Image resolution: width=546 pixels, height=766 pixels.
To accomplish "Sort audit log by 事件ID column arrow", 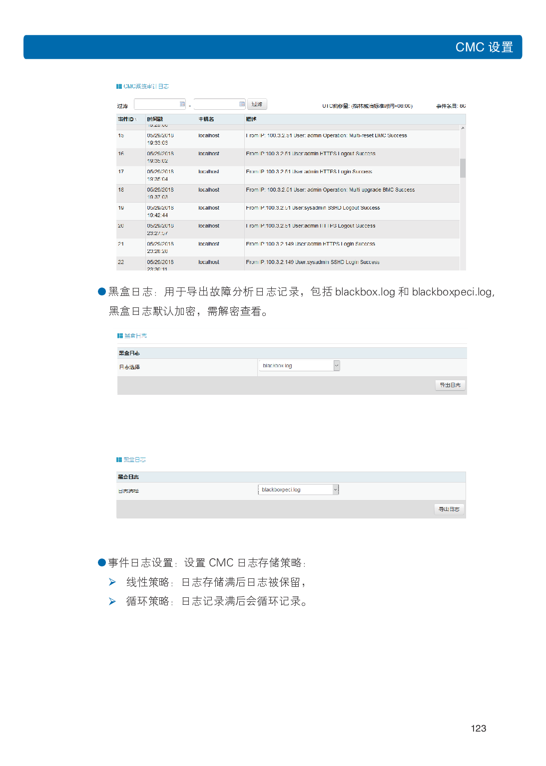I will [x=135, y=119].
